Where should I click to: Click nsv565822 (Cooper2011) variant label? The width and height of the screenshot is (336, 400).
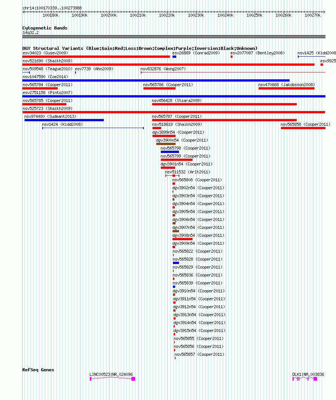click(x=197, y=251)
